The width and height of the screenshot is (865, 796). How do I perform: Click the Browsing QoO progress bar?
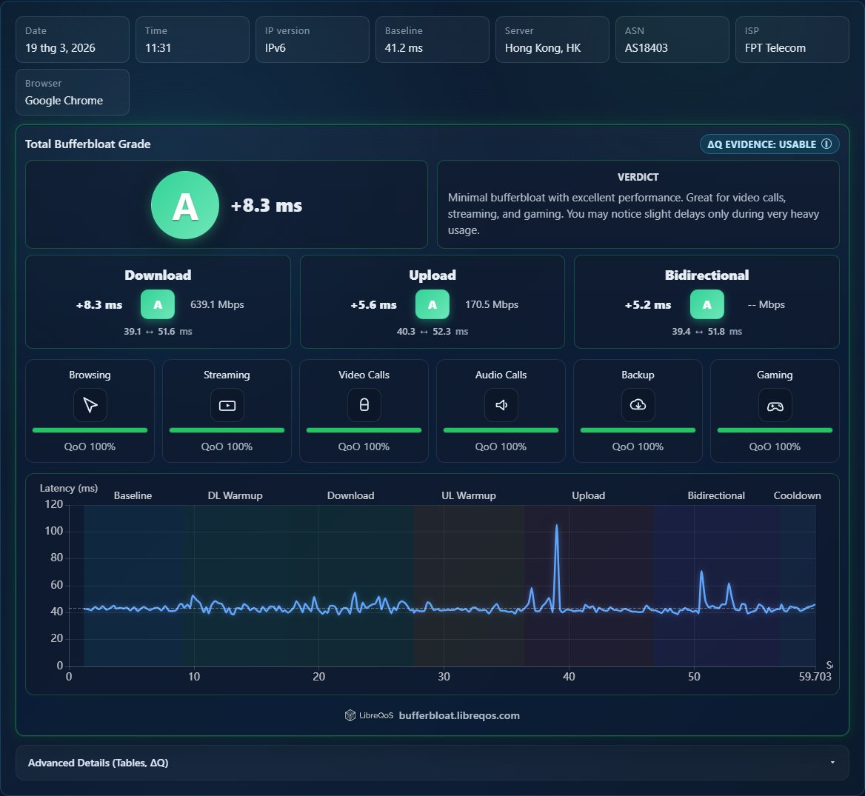click(x=90, y=430)
